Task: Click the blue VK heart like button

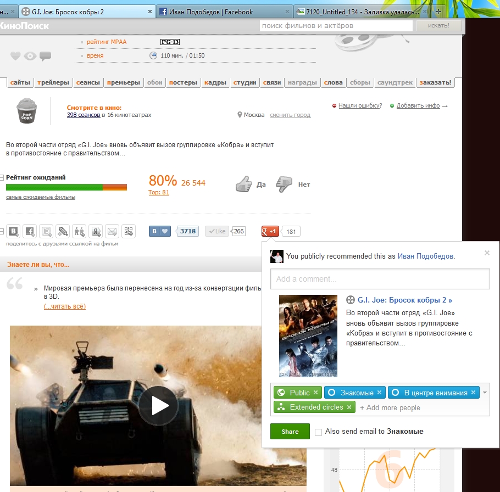Action: click(x=160, y=231)
